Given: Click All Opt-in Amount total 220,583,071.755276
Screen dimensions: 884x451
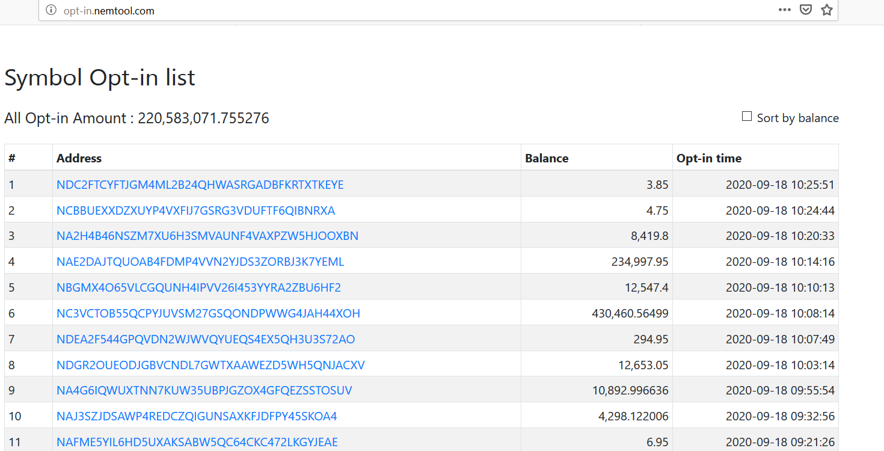Looking at the screenshot, I should (x=137, y=118).
